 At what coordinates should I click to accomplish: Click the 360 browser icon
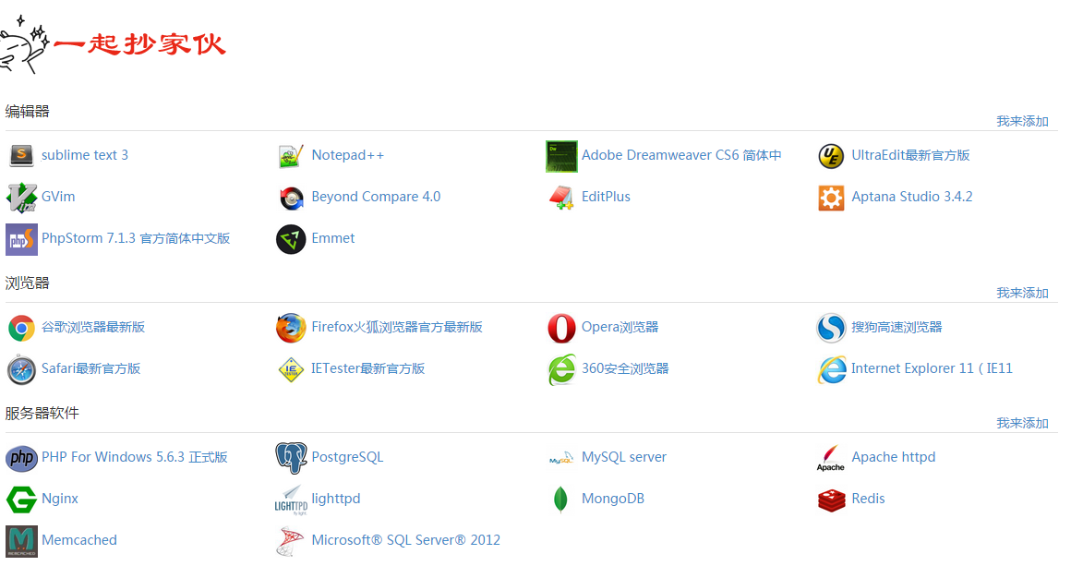pyautogui.click(x=561, y=369)
